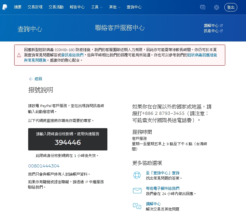
Task: Expand the 工具 dropdown menu
Action: point(97,7)
